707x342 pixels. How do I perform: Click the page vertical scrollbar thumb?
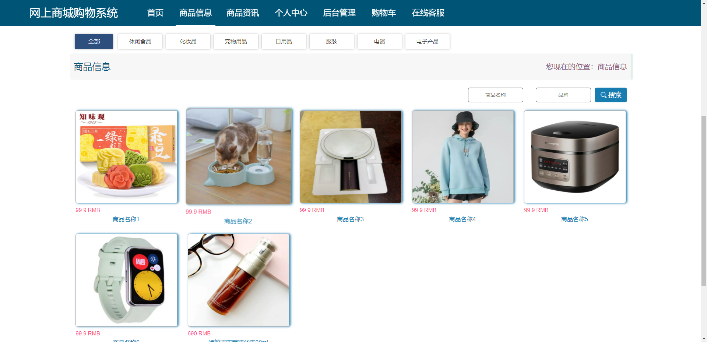704,201
